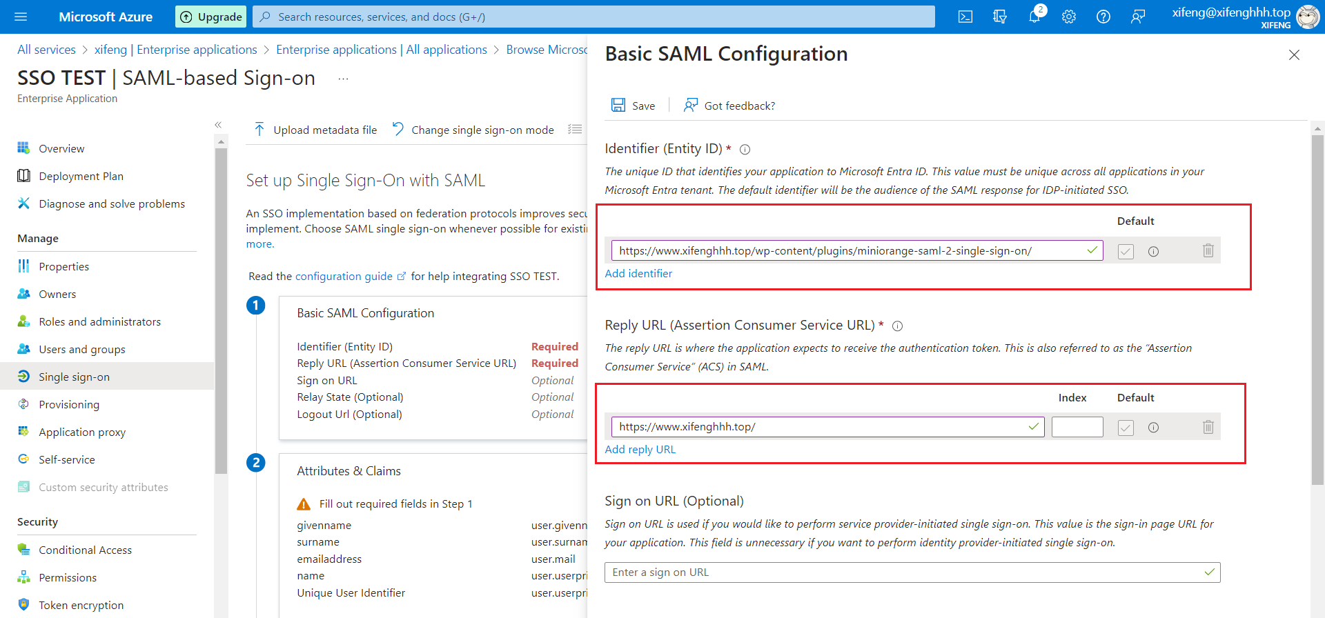Open Cloud Shell from the top bar
This screenshot has height=618, width=1325.
(965, 17)
